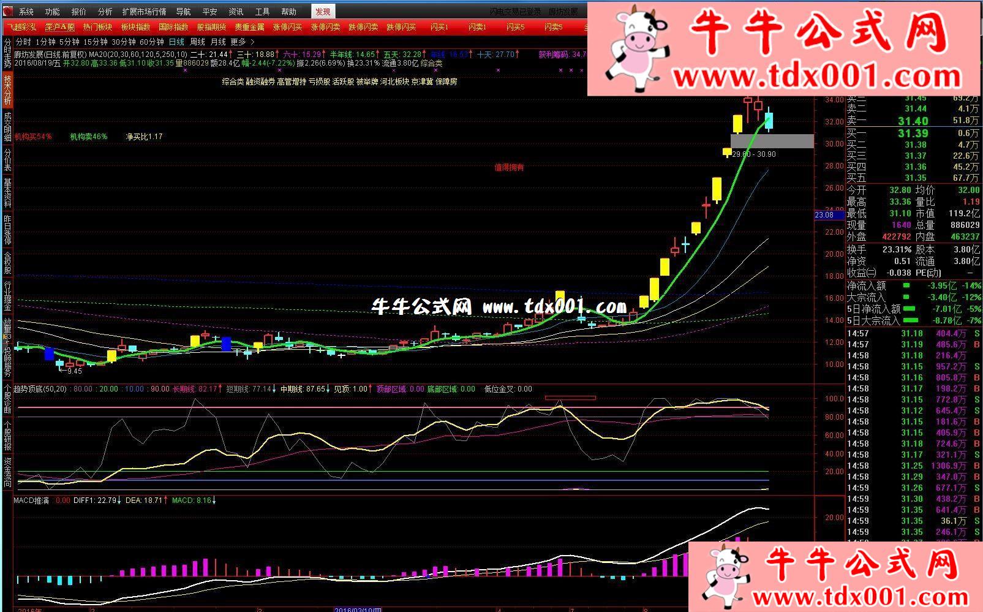Open the 工具 menu

click(x=262, y=12)
